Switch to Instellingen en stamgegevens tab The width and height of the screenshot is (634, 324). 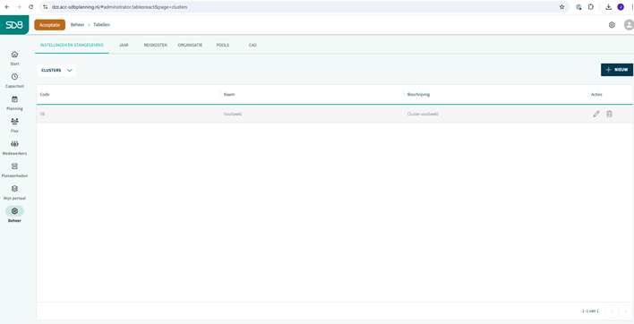click(72, 46)
